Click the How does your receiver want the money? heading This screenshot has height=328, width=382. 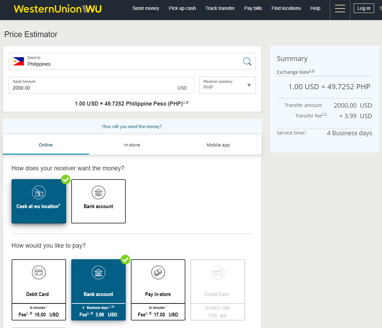point(68,168)
